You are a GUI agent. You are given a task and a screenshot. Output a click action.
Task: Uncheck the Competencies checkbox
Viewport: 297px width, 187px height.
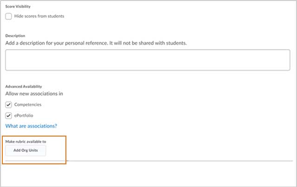coord(8,105)
